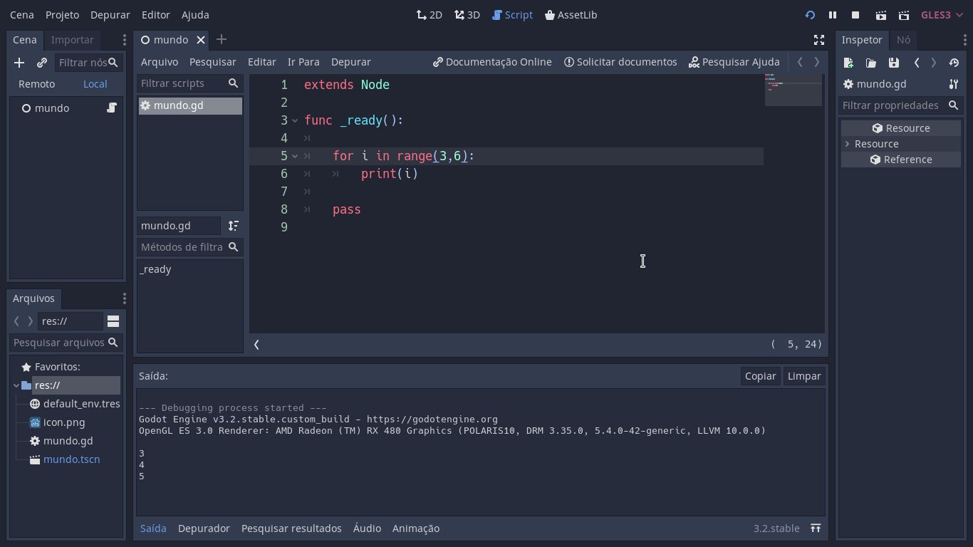The width and height of the screenshot is (973, 547).
Task: Copy the output log with Copiar
Action: point(760,376)
